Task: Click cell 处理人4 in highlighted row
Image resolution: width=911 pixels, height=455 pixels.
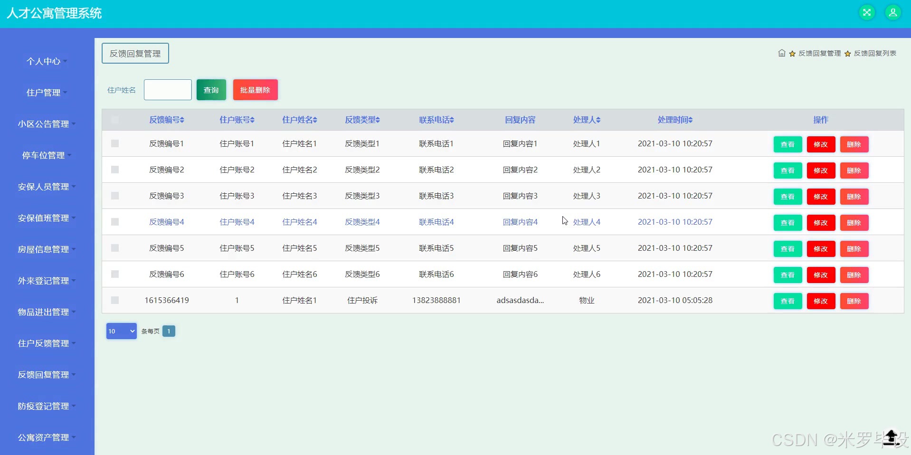Action: (x=587, y=222)
